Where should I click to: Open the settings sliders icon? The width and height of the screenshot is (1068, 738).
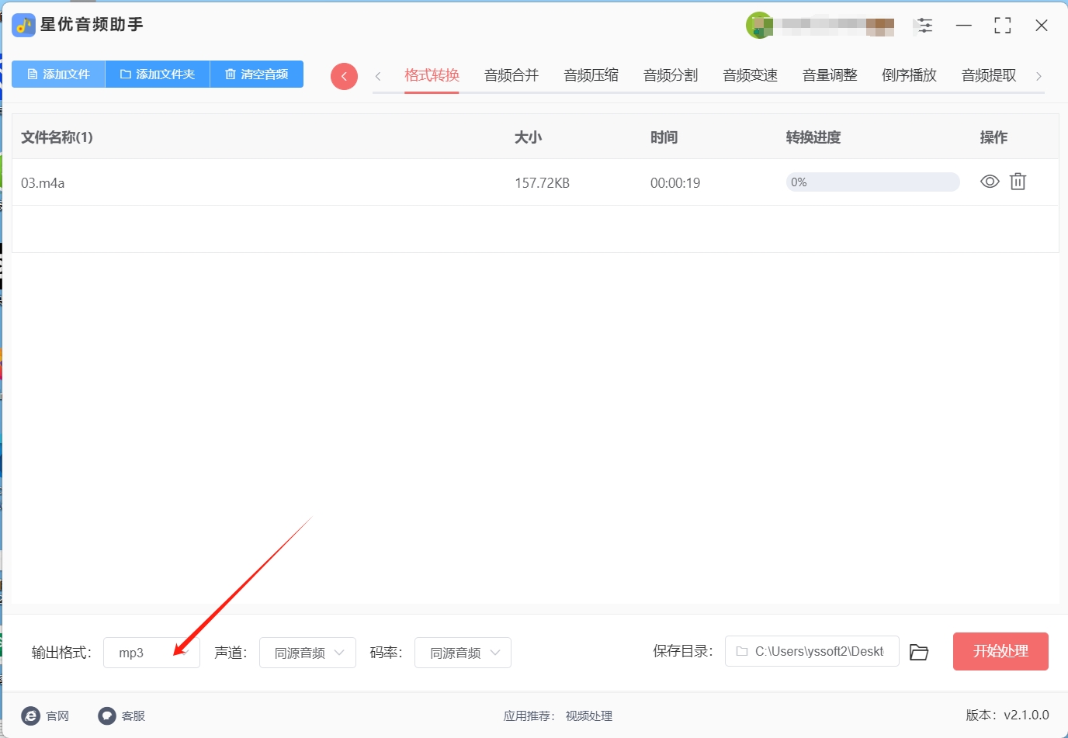coord(924,26)
